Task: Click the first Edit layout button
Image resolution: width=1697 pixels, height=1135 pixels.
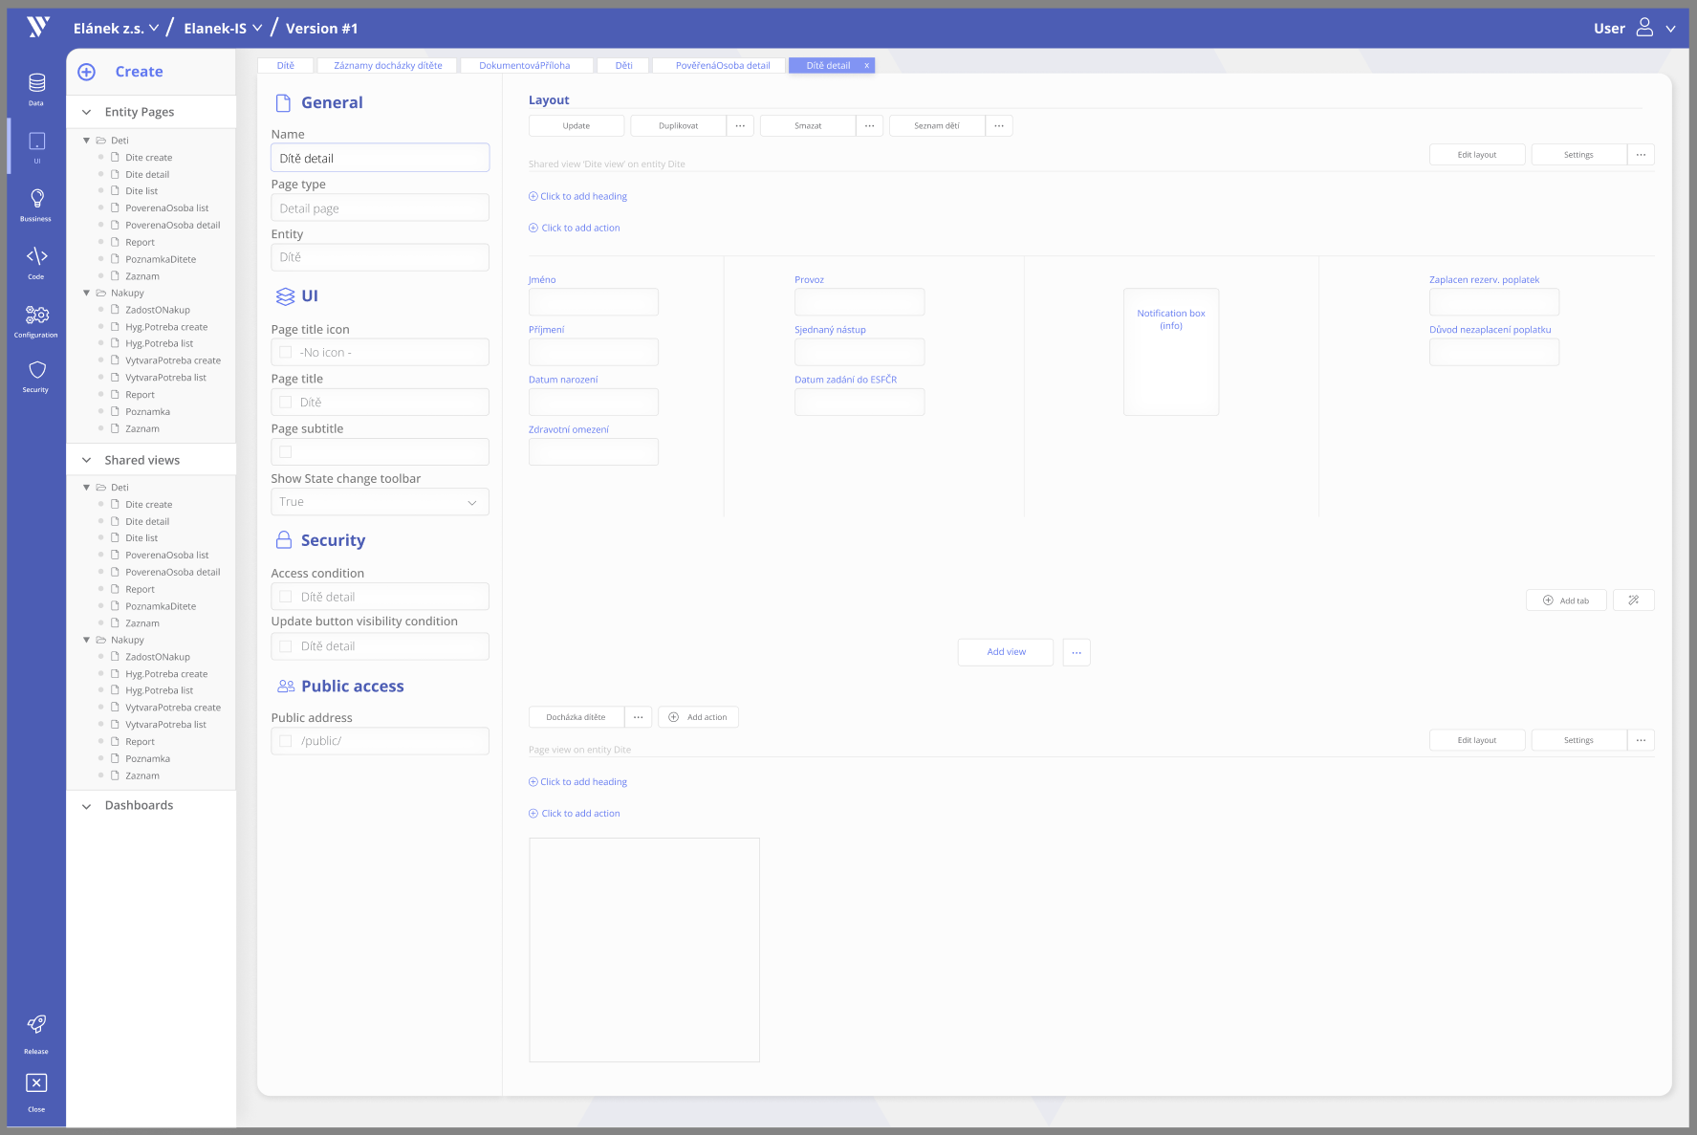Action: pos(1476,155)
